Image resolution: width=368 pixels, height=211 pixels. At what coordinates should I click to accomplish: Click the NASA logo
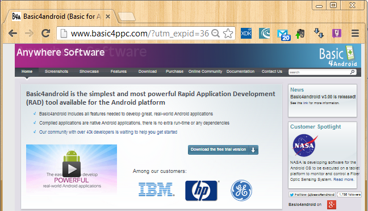tap(304, 146)
